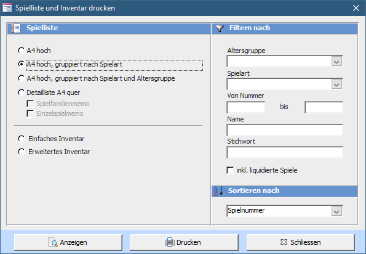Click the Sortieren nach header text

(x=253, y=190)
